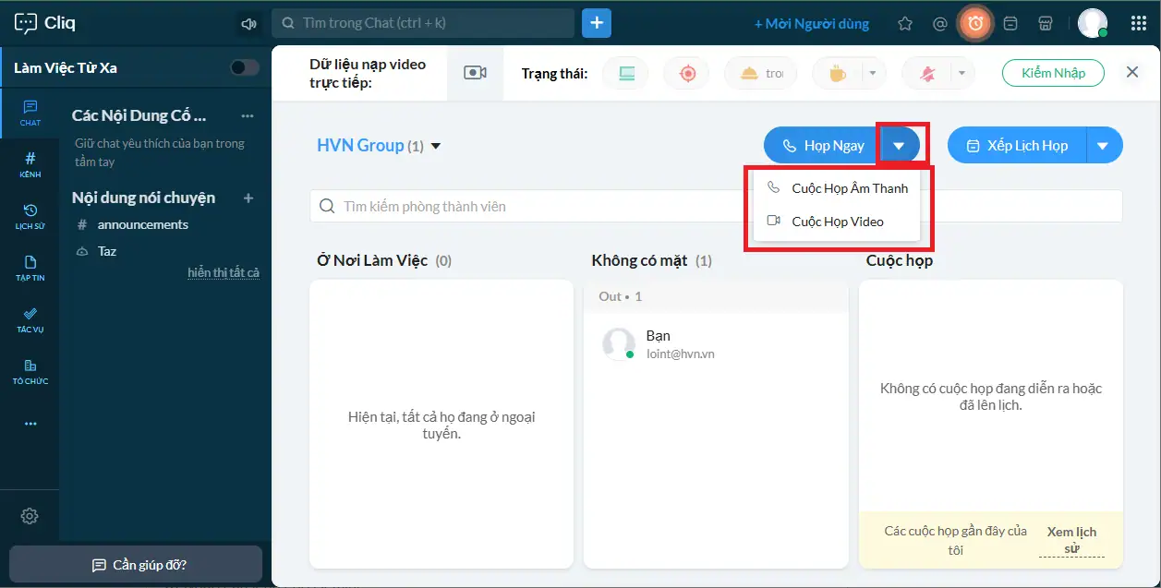This screenshot has width=1161, height=588.
Task: Open the reminders alarm icon in the header
Action: click(975, 23)
